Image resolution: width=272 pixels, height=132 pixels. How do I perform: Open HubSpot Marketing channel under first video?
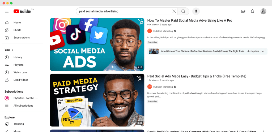point(163,31)
